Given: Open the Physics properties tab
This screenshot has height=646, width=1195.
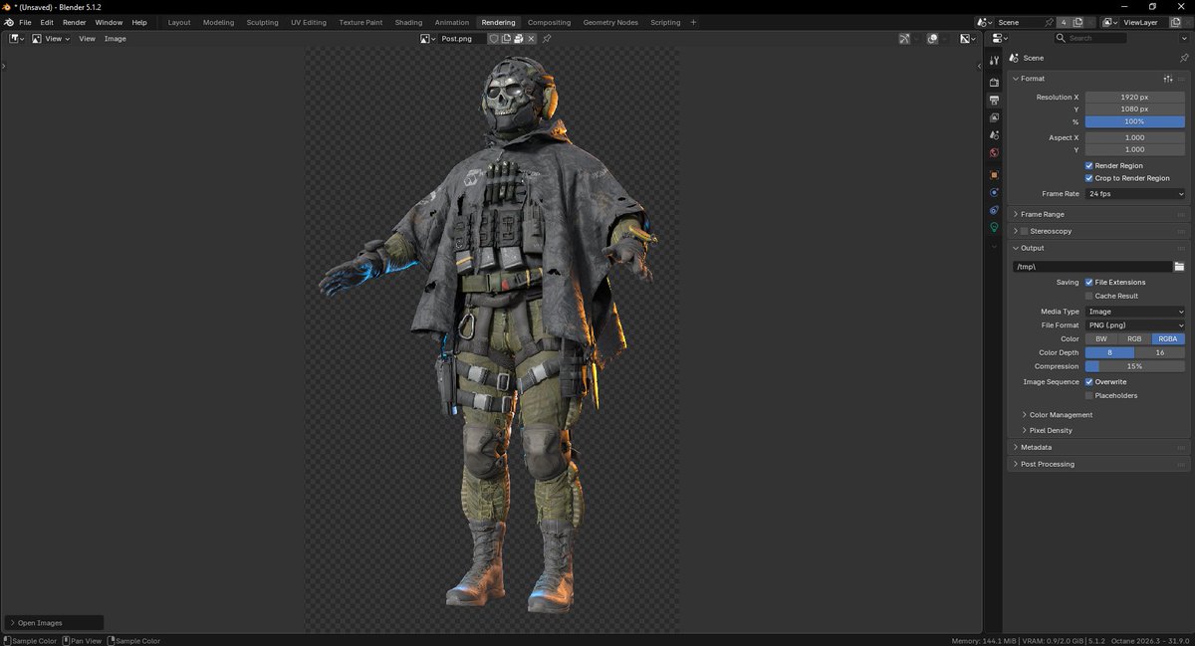Looking at the screenshot, I should [994, 192].
